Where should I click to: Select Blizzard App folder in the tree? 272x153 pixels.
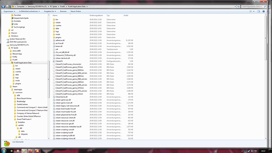coord(17,54)
